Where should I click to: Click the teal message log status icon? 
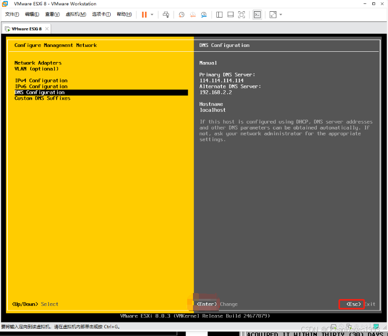click(x=376, y=327)
